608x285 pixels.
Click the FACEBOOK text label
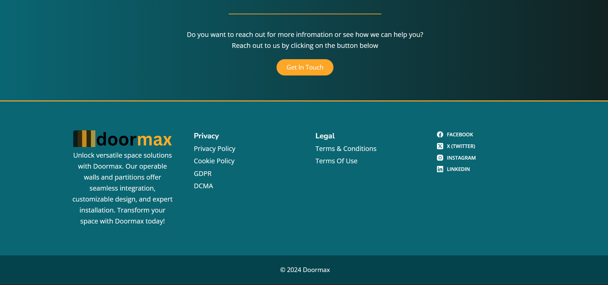pos(460,135)
